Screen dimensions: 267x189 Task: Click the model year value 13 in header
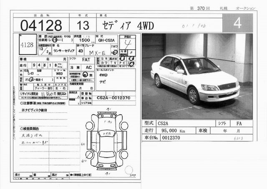(x=83, y=25)
